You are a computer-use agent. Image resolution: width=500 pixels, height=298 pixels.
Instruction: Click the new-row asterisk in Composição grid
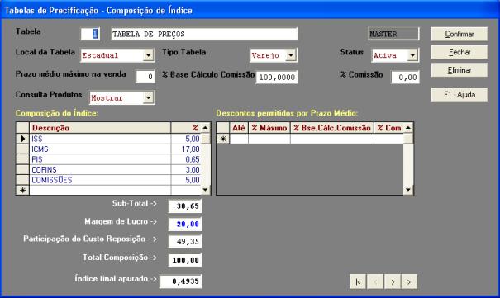pyautogui.click(x=22, y=190)
